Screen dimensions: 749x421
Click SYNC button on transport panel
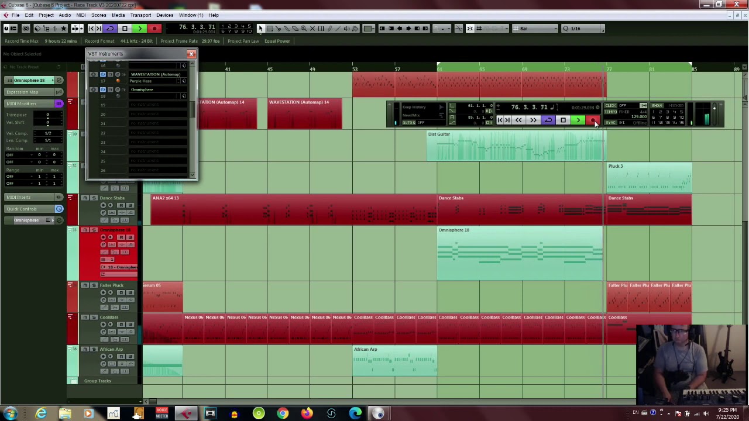click(x=610, y=122)
